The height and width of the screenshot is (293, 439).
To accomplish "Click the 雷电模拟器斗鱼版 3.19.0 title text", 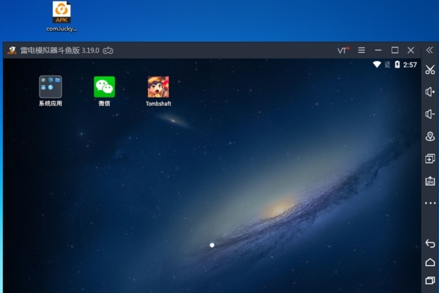I will tap(59, 51).
